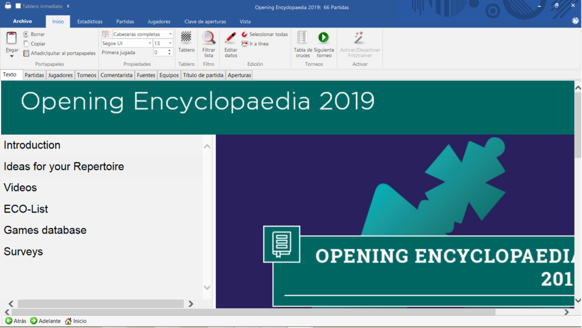Open the ECO-List link
The image size is (582, 328).
(x=26, y=209)
